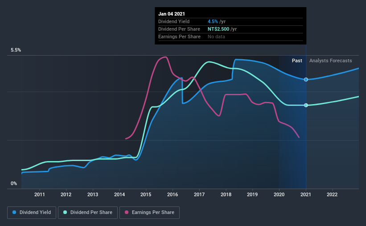Select the 2018 label on the x-axis
This screenshot has width=366, height=226.
point(226,194)
